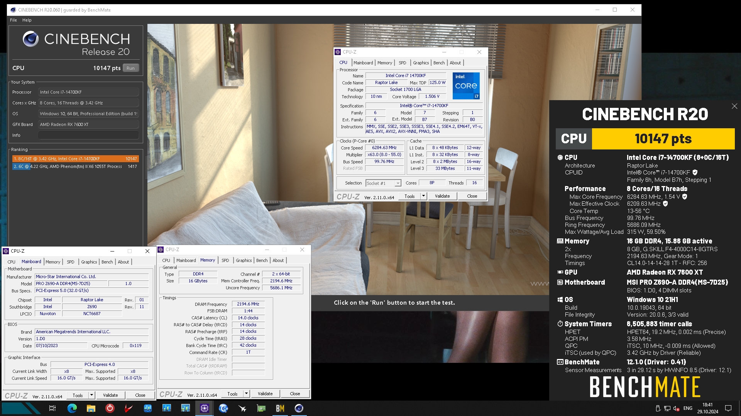Click Validate in CPU-Z Mainboard window

[x=110, y=395]
